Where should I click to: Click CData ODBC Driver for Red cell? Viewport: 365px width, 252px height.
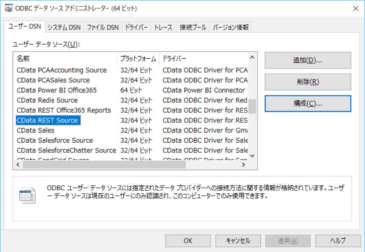(205, 100)
